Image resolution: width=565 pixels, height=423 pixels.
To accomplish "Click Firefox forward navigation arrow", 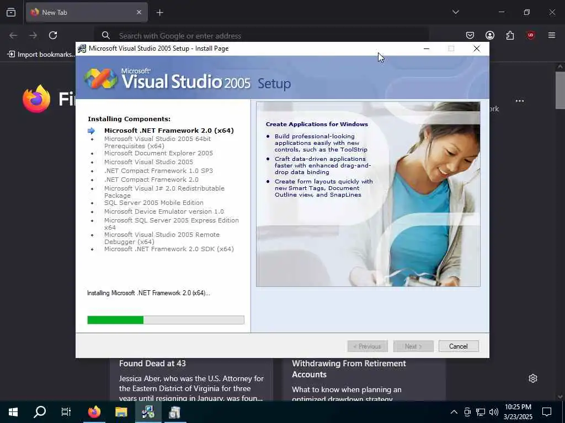I will (x=33, y=35).
